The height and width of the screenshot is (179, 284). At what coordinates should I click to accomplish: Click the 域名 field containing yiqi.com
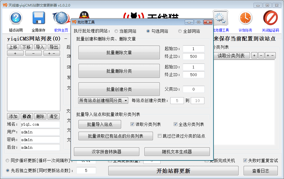coord(40,124)
